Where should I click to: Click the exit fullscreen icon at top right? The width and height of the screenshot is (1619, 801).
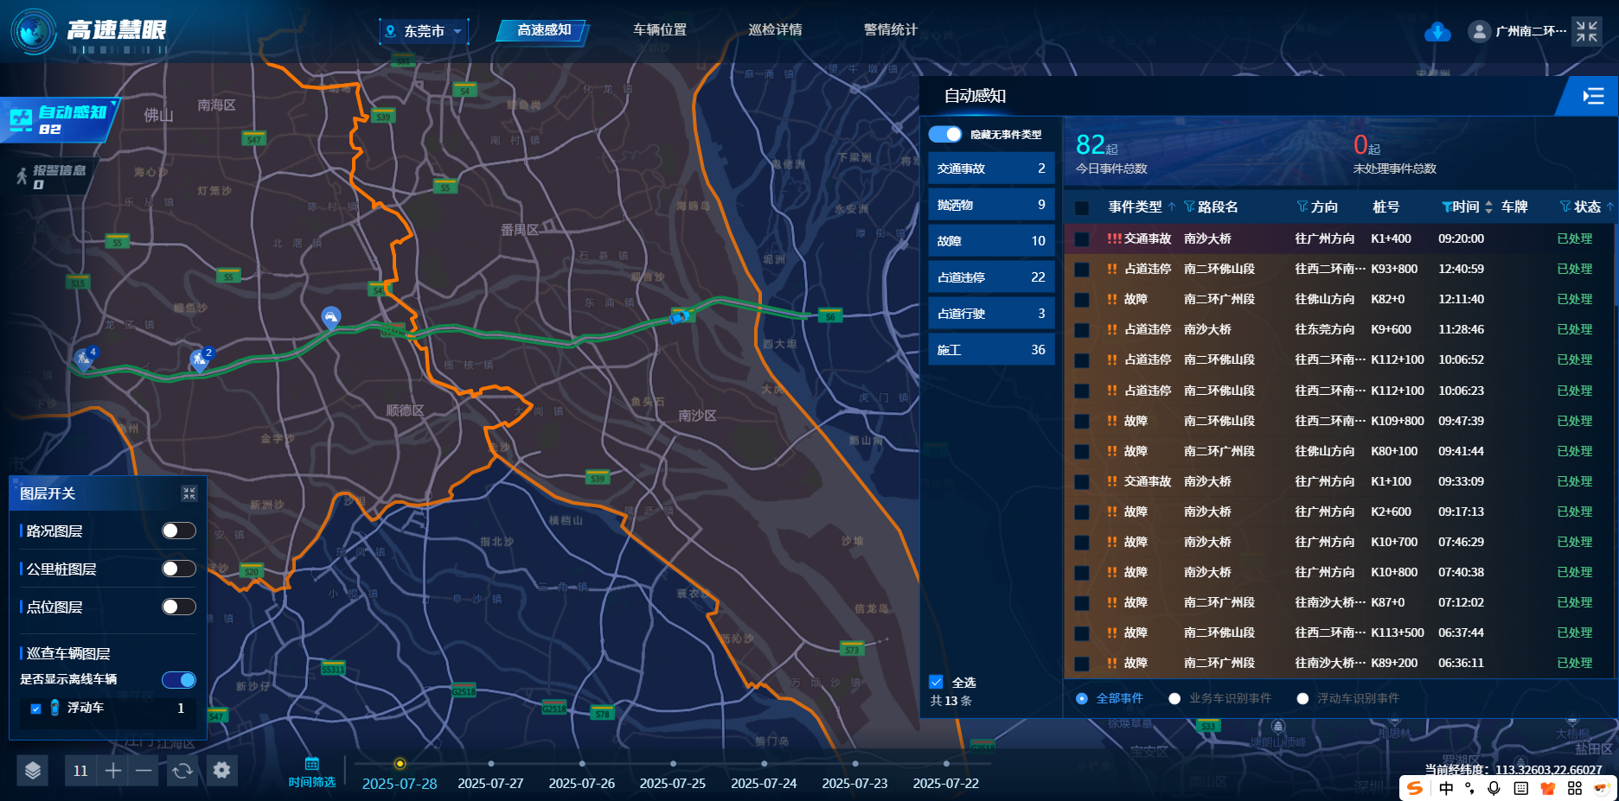coord(1587,31)
